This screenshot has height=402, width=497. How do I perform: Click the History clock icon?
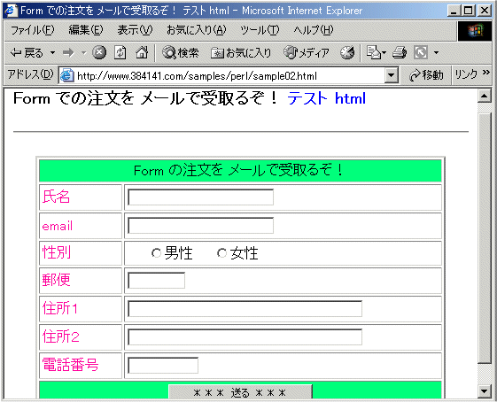(347, 52)
